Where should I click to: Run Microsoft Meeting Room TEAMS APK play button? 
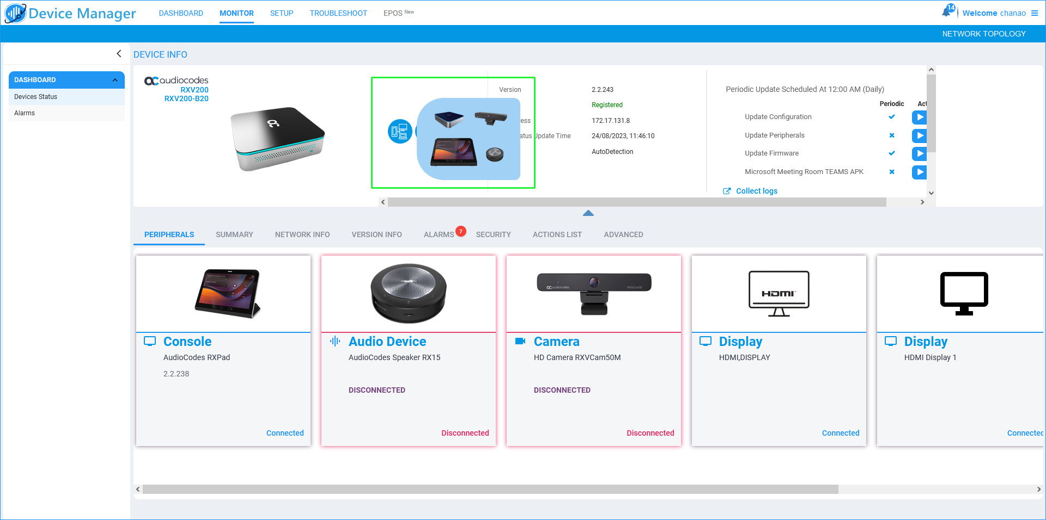click(919, 172)
